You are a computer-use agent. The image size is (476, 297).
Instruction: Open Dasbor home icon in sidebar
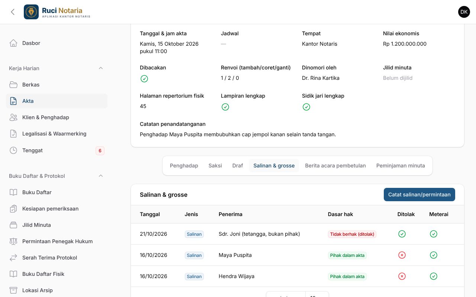(13, 43)
